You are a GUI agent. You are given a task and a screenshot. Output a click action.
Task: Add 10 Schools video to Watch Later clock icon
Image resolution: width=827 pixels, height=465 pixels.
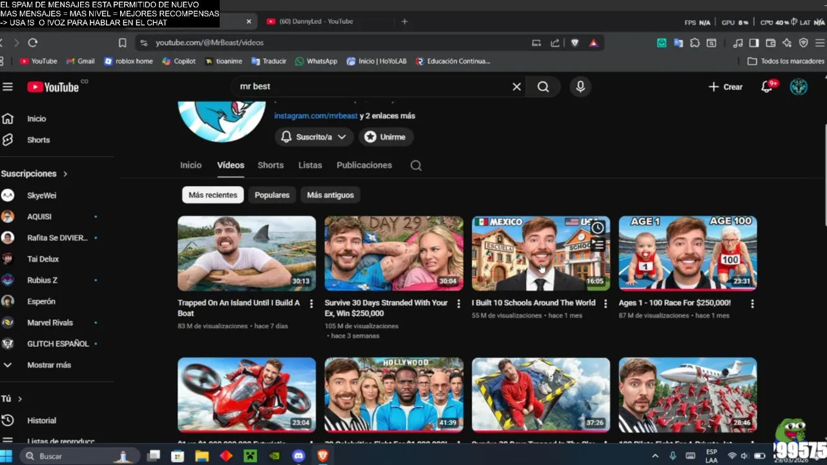[598, 227]
